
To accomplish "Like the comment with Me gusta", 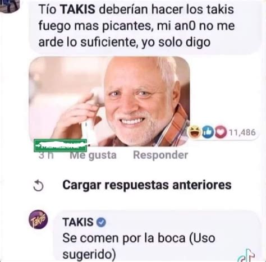I will pos(93,155).
